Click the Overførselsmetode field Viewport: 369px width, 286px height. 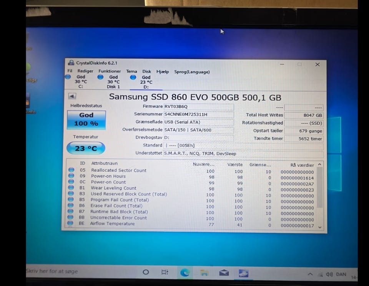point(199,130)
